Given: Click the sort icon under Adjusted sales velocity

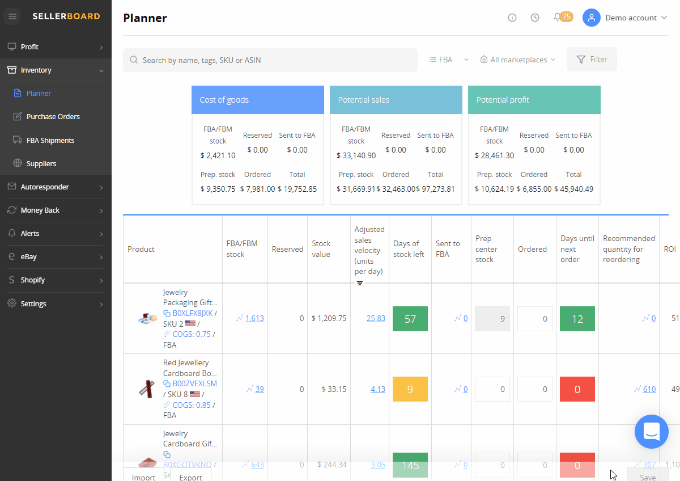Looking at the screenshot, I should coord(360,283).
